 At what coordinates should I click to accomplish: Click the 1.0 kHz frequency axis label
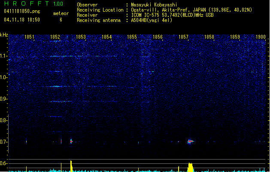(x=3, y=77)
